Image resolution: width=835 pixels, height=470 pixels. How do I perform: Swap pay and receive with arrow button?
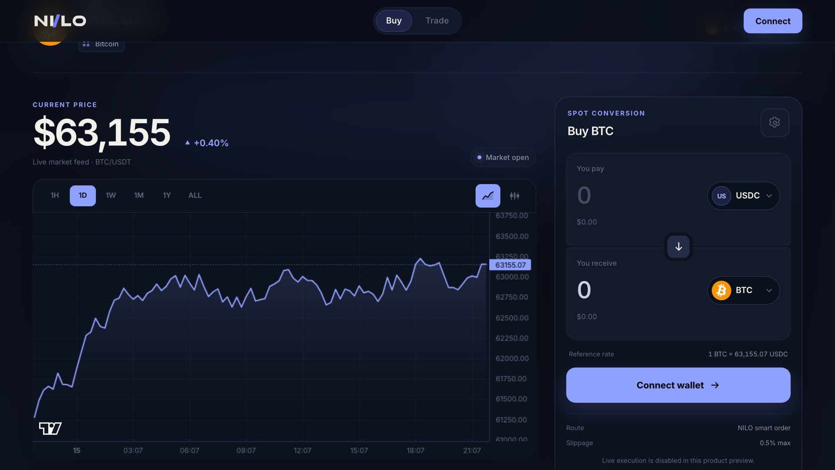[x=678, y=247]
